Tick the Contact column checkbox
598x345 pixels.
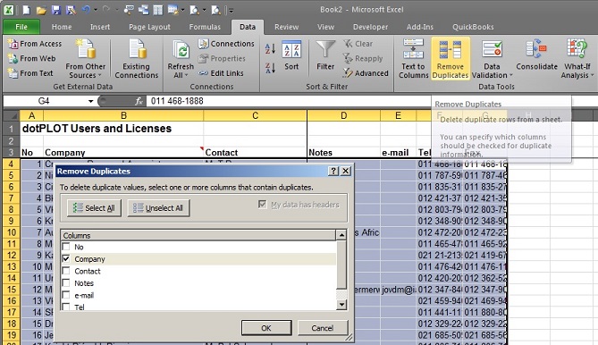point(66,271)
